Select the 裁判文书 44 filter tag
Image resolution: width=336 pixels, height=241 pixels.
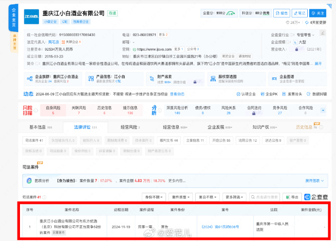click(169, 140)
